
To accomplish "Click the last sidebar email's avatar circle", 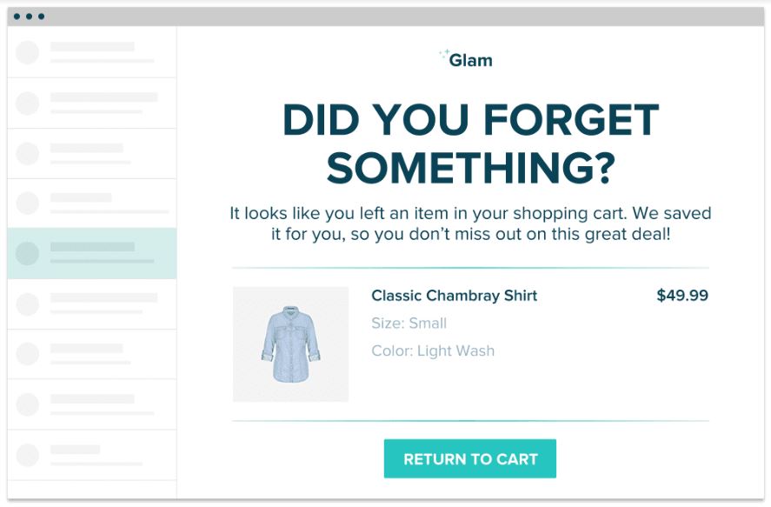I will coord(28,455).
